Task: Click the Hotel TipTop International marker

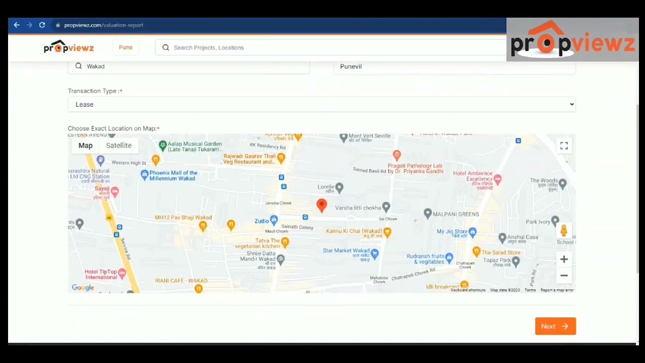Action: pos(121,274)
